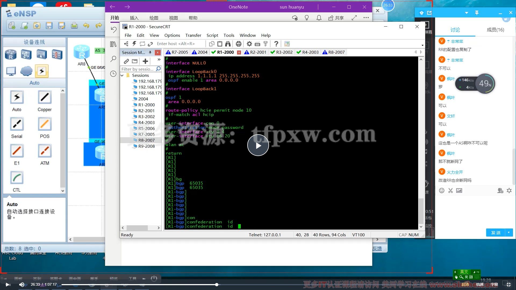Open the R4-2003 session in tree

tap(146, 122)
